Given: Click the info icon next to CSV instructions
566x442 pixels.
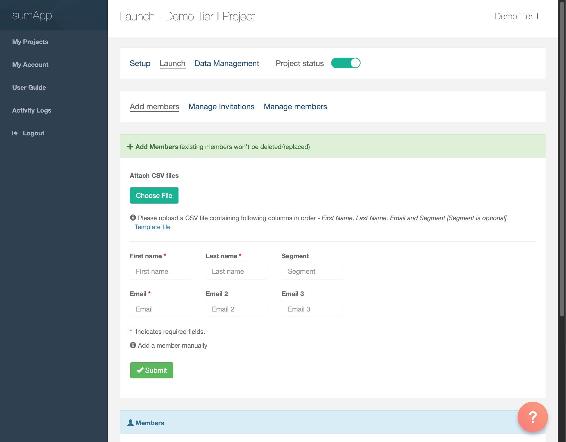Looking at the screenshot, I should 133,218.
